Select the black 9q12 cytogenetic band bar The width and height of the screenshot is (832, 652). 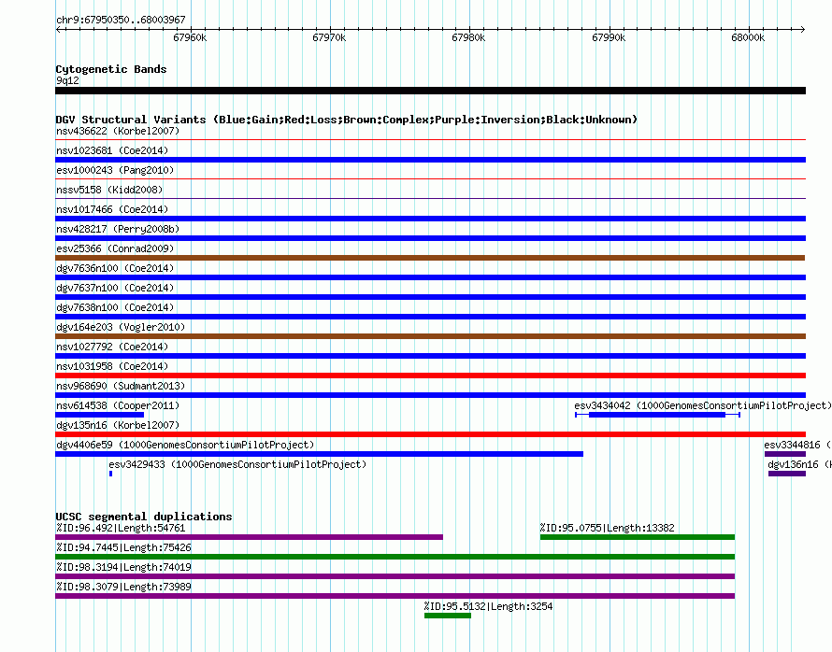click(x=430, y=91)
